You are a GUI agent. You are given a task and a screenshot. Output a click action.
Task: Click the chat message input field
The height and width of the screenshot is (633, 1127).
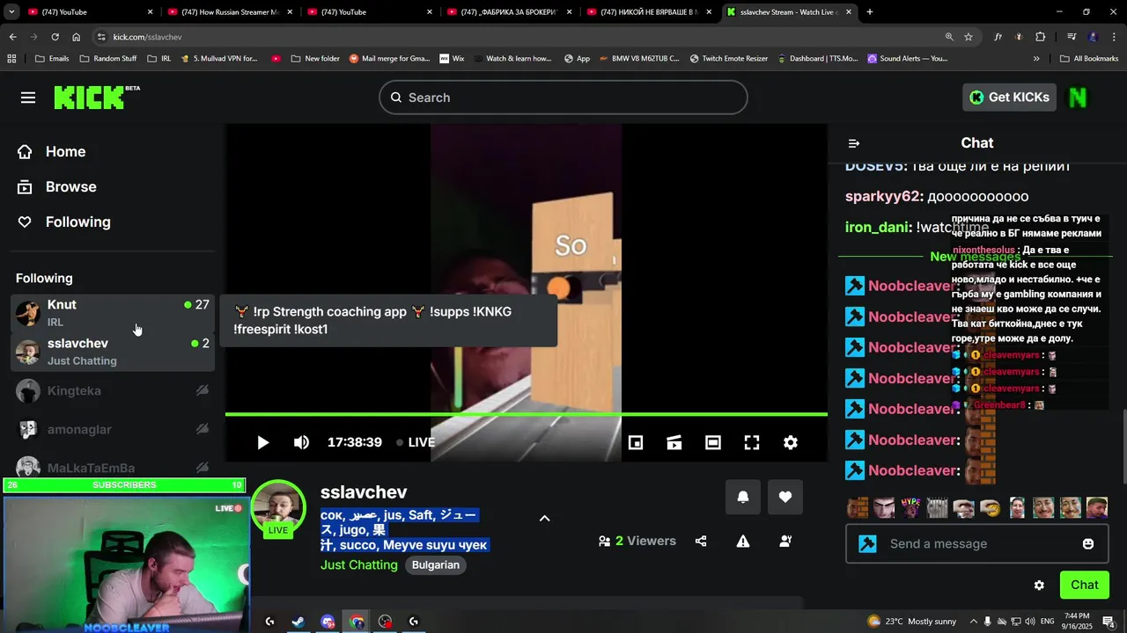(976, 543)
